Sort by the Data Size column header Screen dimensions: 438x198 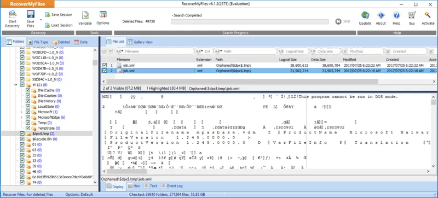point(319,60)
